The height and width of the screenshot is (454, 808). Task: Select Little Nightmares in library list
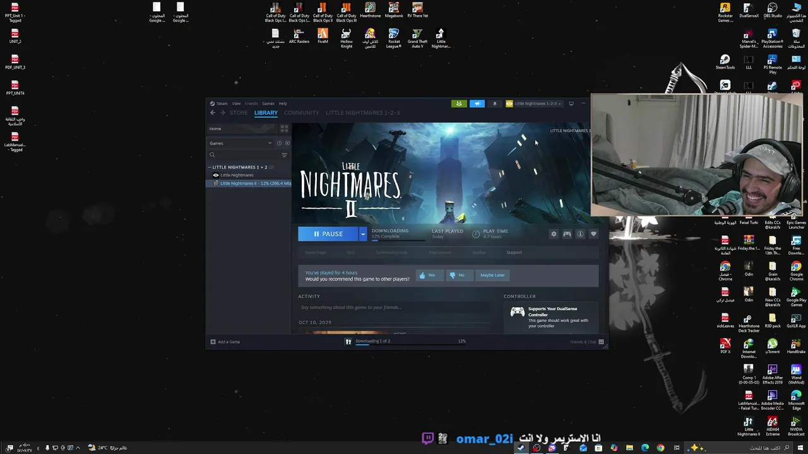pyautogui.click(x=237, y=175)
